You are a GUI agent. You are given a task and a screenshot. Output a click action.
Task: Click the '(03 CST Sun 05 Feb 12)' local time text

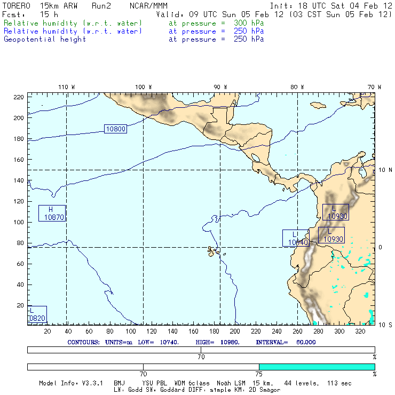click(341, 14)
